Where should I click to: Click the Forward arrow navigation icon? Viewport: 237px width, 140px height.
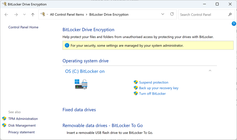coord(16,15)
